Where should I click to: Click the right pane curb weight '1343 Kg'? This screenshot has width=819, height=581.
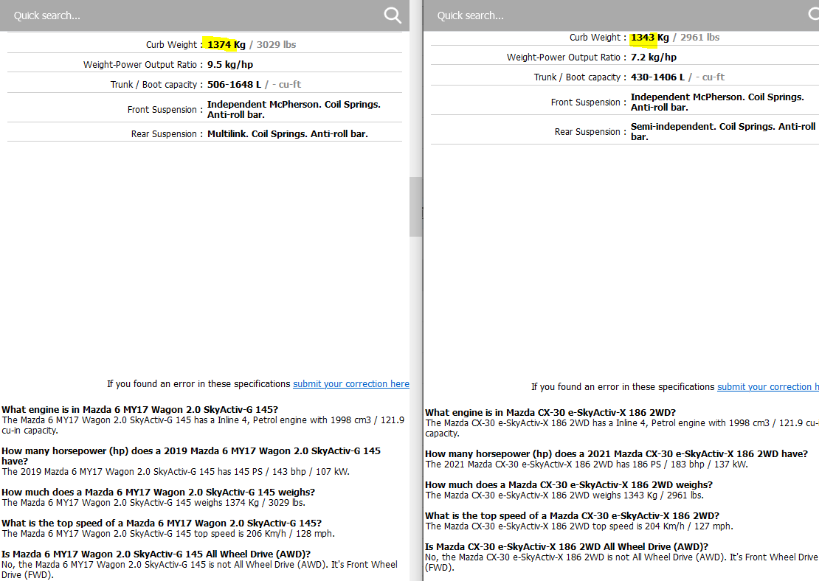point(650,37)
